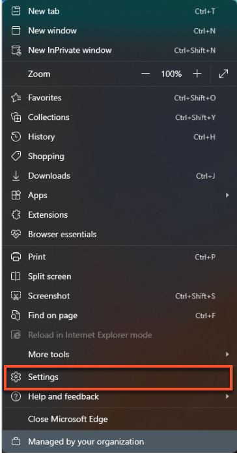The height and width of the screenshot is (453, 237).
Task: Expand the Apps submenu arrow
Action: 227,196
